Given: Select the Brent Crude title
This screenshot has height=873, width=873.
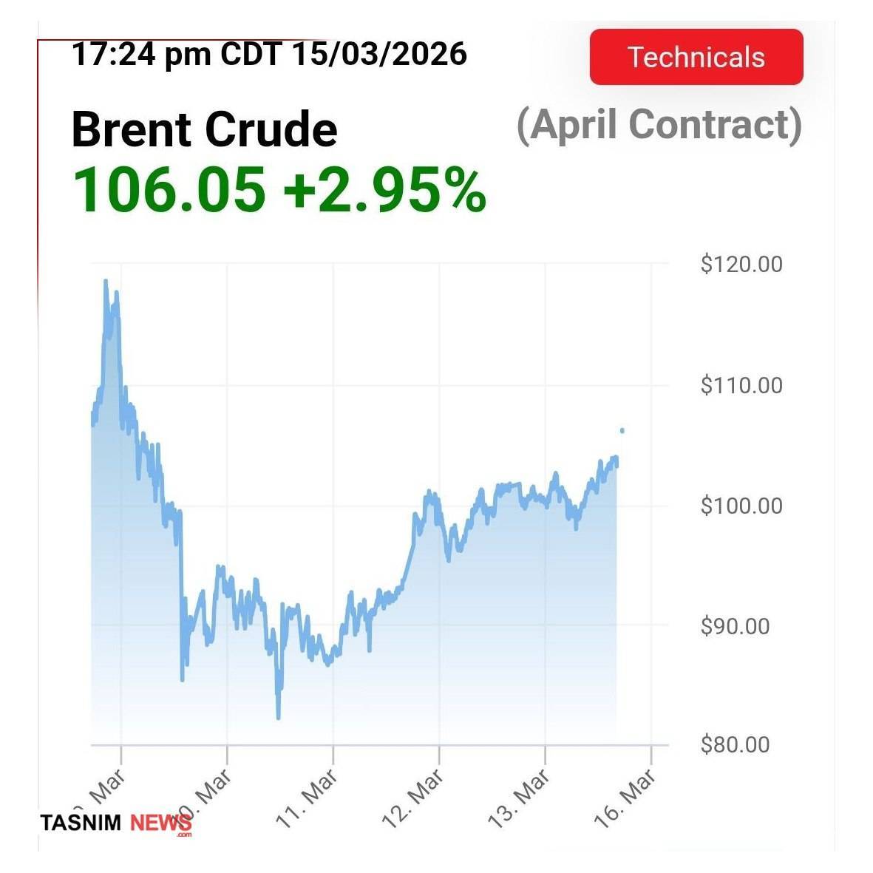Looking at the screenshot, I should click(204, 129).
